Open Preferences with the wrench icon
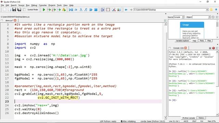 [114, 10]
